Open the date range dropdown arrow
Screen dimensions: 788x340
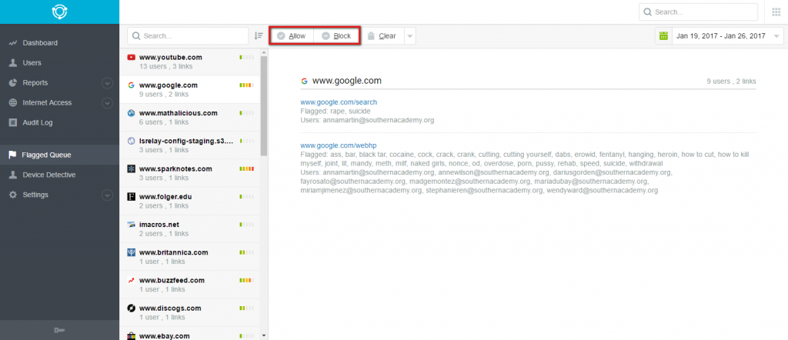coord(777,36)
